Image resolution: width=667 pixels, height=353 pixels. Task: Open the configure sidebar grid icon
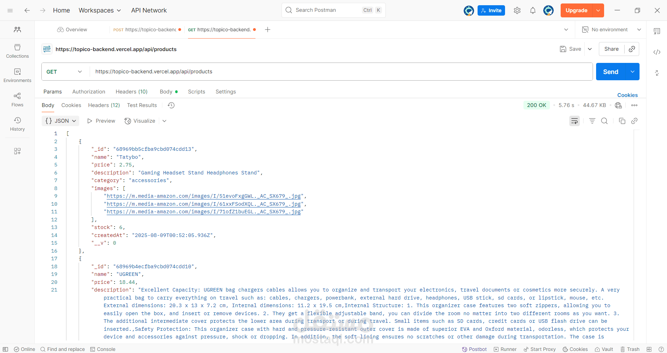17,151
